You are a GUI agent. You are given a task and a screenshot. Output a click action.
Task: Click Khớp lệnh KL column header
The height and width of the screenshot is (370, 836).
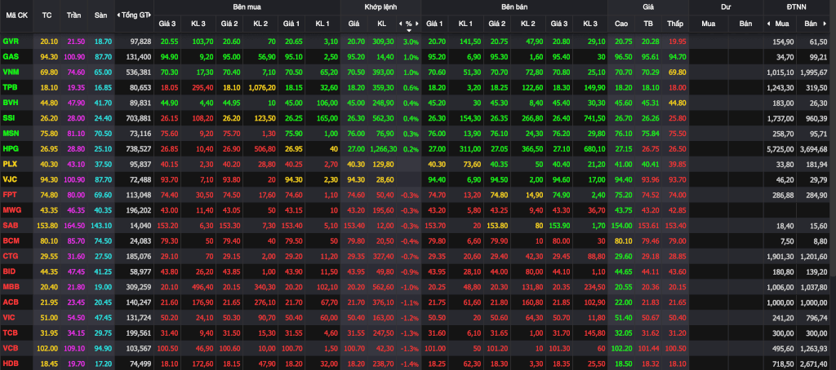(x=382, y=24)
